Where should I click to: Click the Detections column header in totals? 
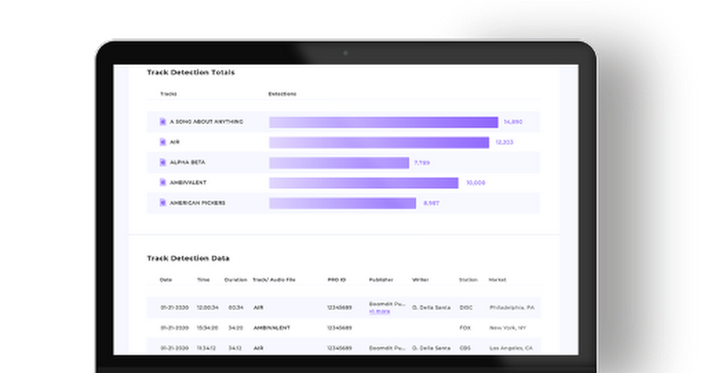tap(282, 94)
